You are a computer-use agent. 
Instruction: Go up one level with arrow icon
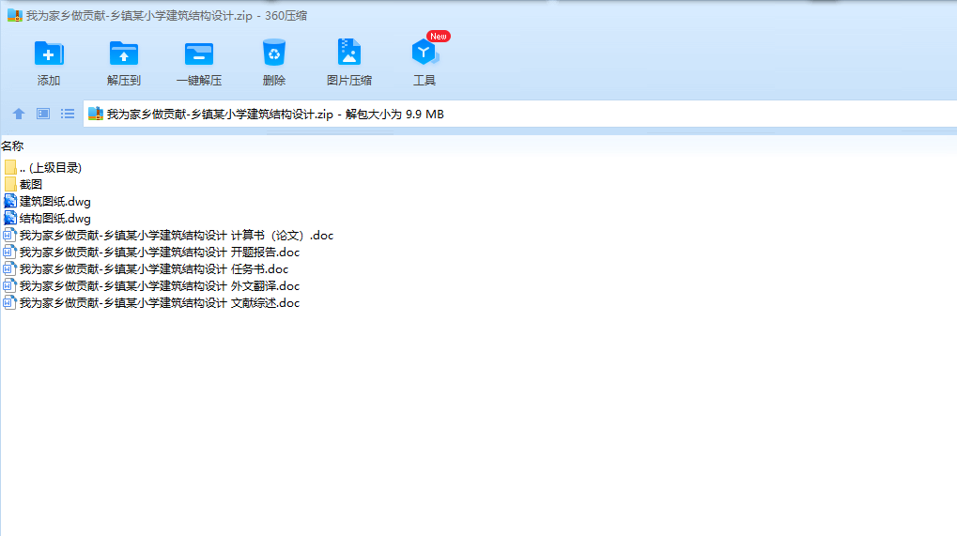pyautogui.click(x=19, y=114)
